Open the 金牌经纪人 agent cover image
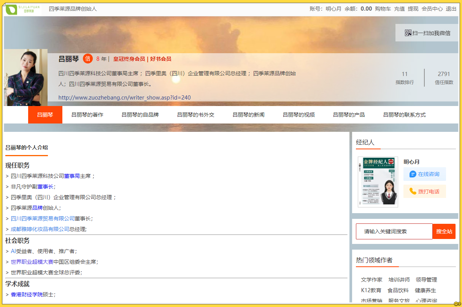Viewport: 462px width, 307px height. point(378,182)
